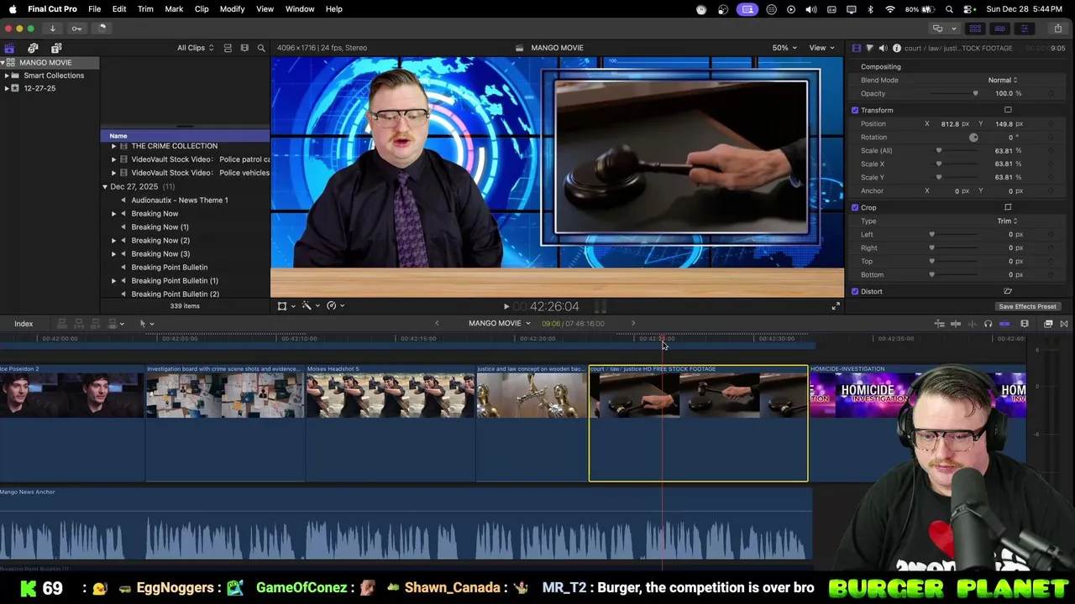Click Position X value 812.8 field
Viewport: 1075px width, 604px height.
click(x=950, y=123)
